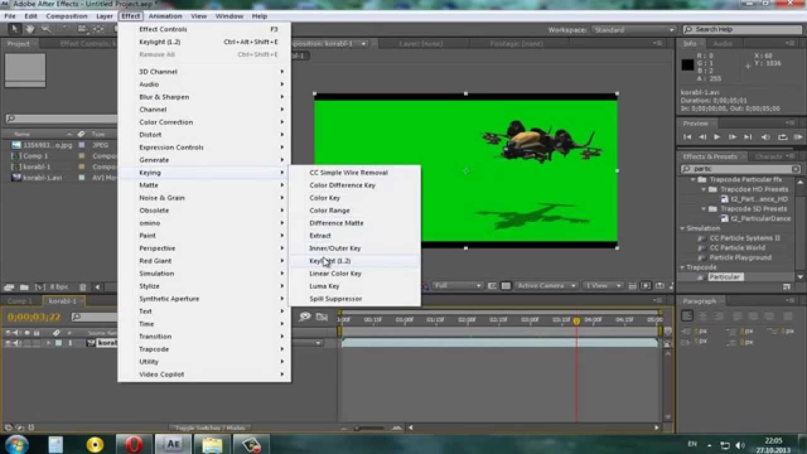Select Linear Color Key effect

tap(354, 273)
